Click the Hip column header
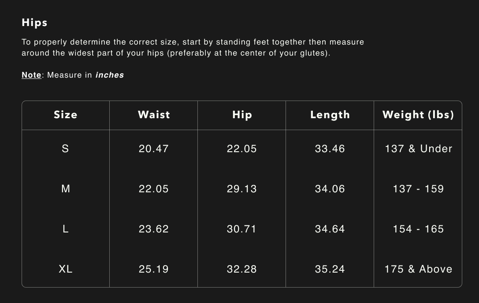This screenshot has height=303, width=479. 242,115
